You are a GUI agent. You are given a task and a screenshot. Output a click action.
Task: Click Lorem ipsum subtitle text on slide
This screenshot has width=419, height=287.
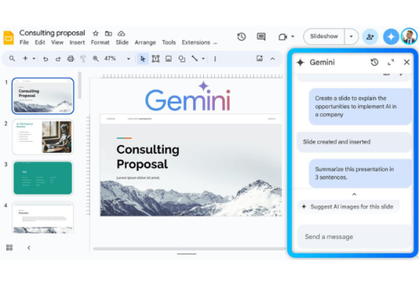point(138,178)
